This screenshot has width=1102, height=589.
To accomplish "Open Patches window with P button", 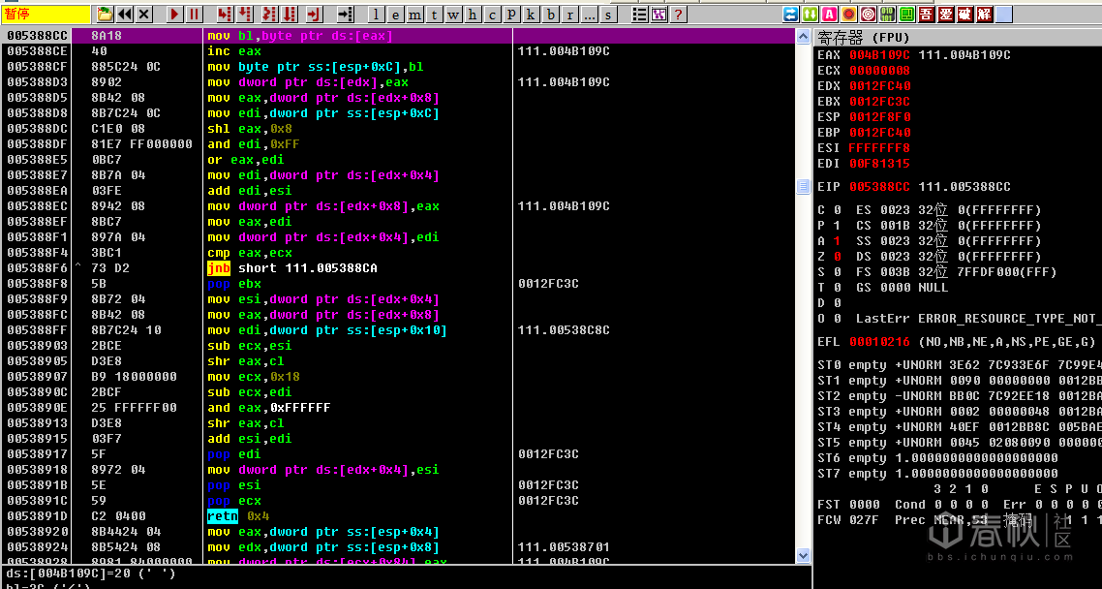I will pyautogui.click(x=511, y=15).
